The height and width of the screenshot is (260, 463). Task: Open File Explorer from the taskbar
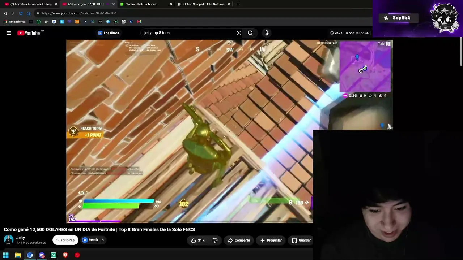[x=18, y=255]
